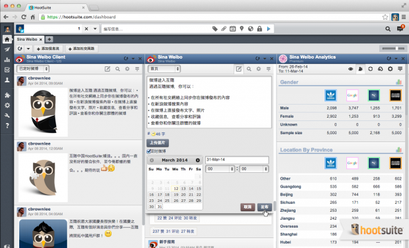Open the attachment paperclip icon
Screen dimensions: 409x248
[x=224, y=29]
